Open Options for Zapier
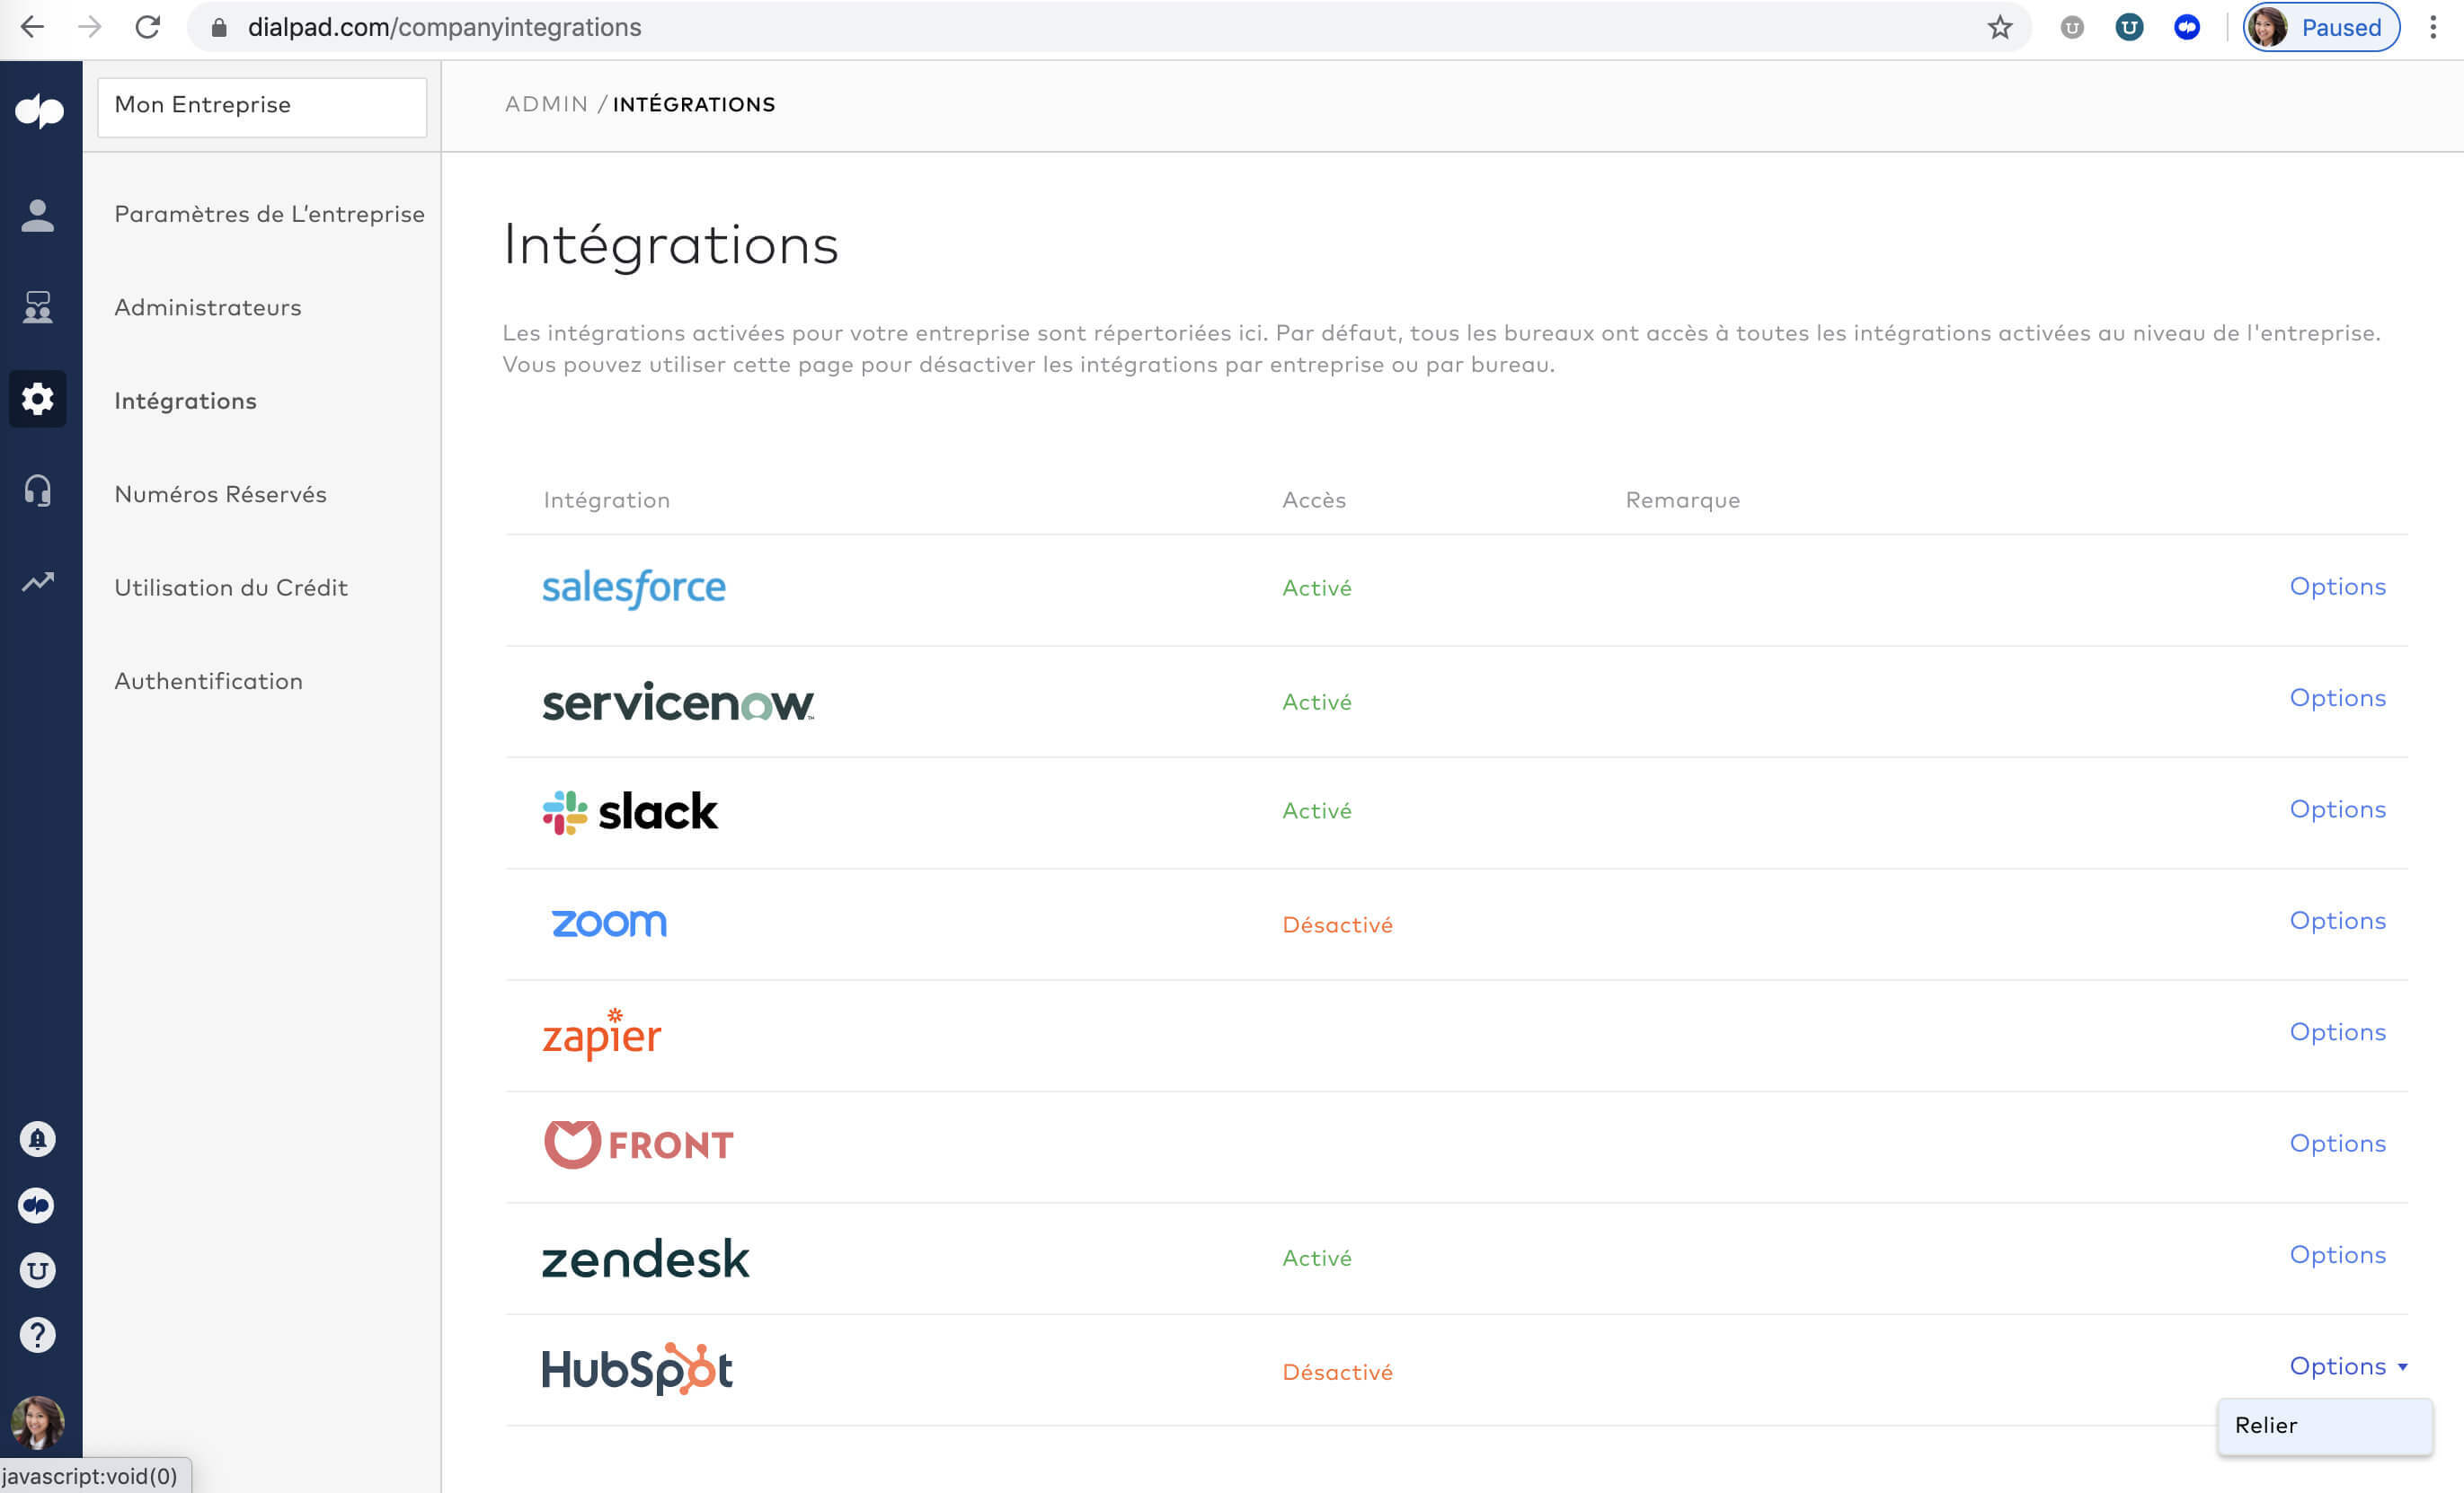Viewport: 2464px width, 1493px height. [x=2337, y=1031]
